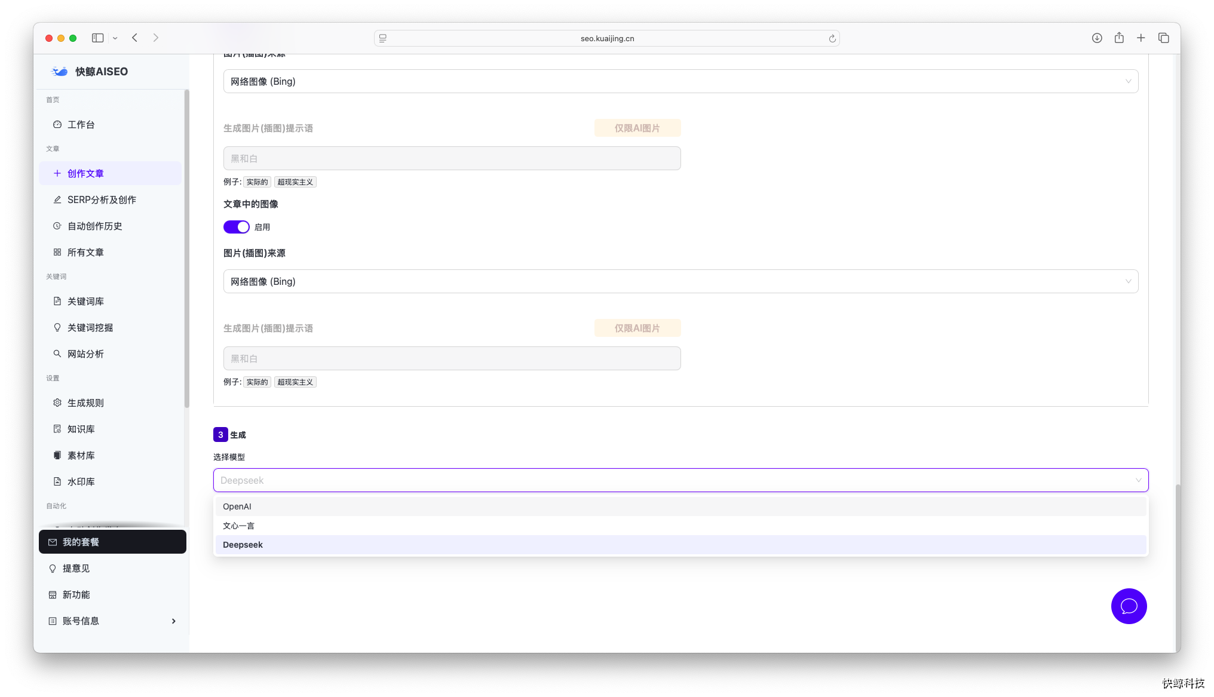1214x697 pixels.
Task: Click the step 3 生成 heading badge
Action: [220, 435]
